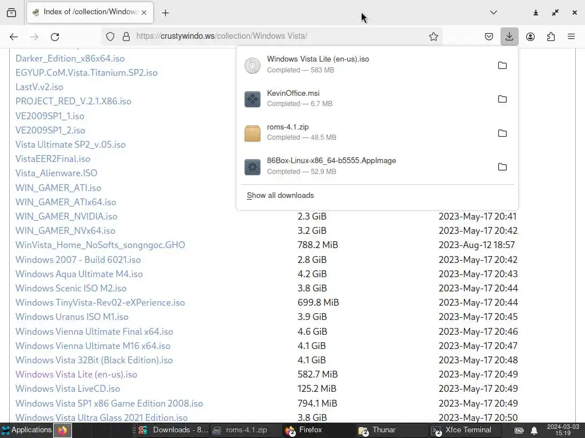Click VE2009SP1_2.iso link
Screen dimensions: 585x438
click(50, 131)
